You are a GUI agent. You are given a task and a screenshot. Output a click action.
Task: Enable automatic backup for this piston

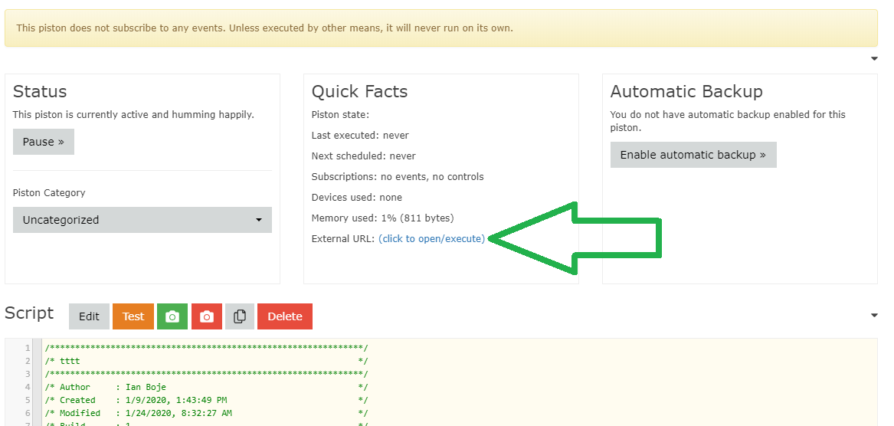[x=693, y=155]
